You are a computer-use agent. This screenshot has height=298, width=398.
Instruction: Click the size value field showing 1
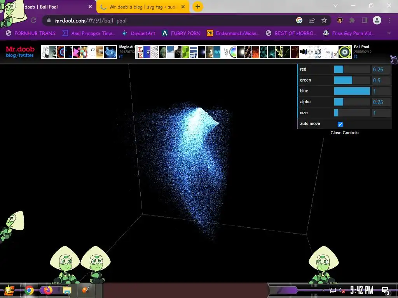[x=381, y=113]
